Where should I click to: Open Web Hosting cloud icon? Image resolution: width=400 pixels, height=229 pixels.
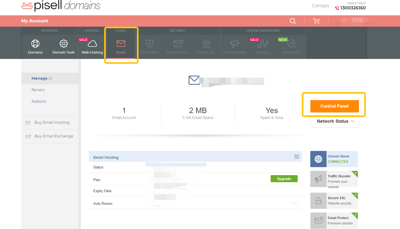pyautogui.click(x=92, y=44)
